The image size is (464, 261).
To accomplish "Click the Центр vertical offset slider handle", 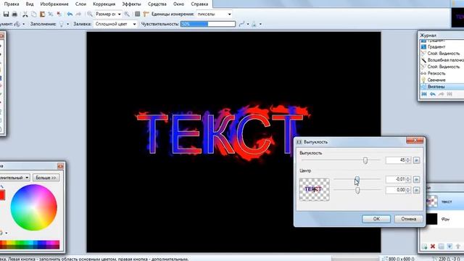I will 357,190.
